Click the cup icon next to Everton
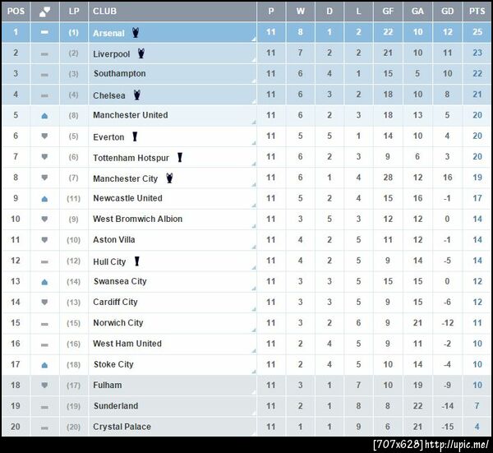The width and height of the screenshot is (493, 453). [x=134, y=136]
